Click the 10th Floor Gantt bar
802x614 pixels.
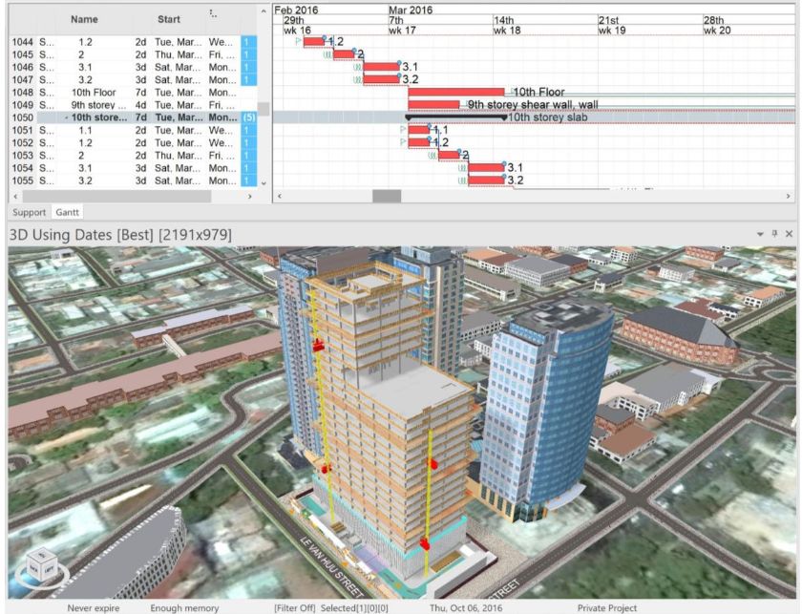click(x=458, y=93)
